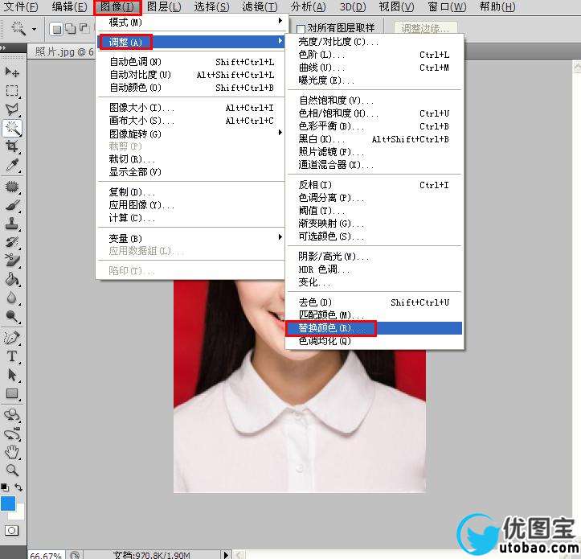Select the Zoom tool
Image resolution: width=581 pixels, height=559 pixels.
pos(12,471)
